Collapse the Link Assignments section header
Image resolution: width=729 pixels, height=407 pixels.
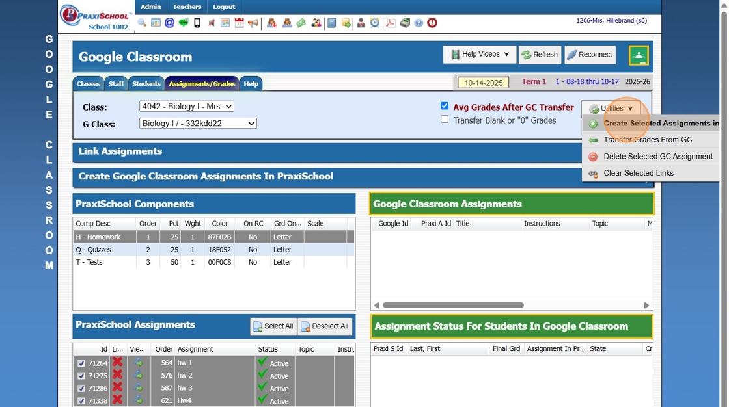pyautogui.click(x=327, y=151)
